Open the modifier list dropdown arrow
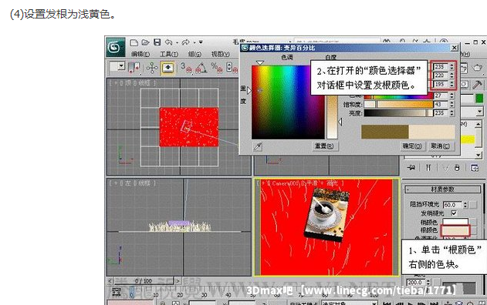 pos(480,111)
